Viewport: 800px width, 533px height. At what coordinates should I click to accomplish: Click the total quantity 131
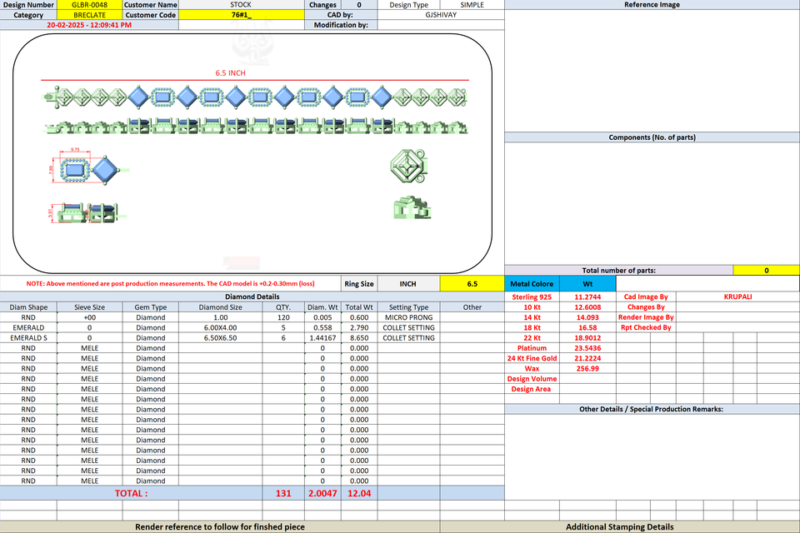point(283,493)
